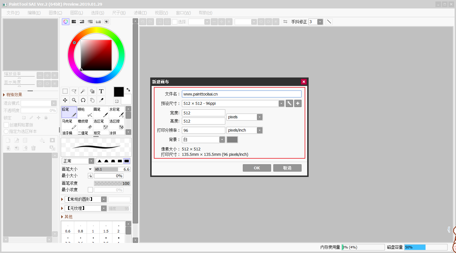Open the 视图(V) menu
This screenshot has height=253, width=456.
tap(161, 13)
